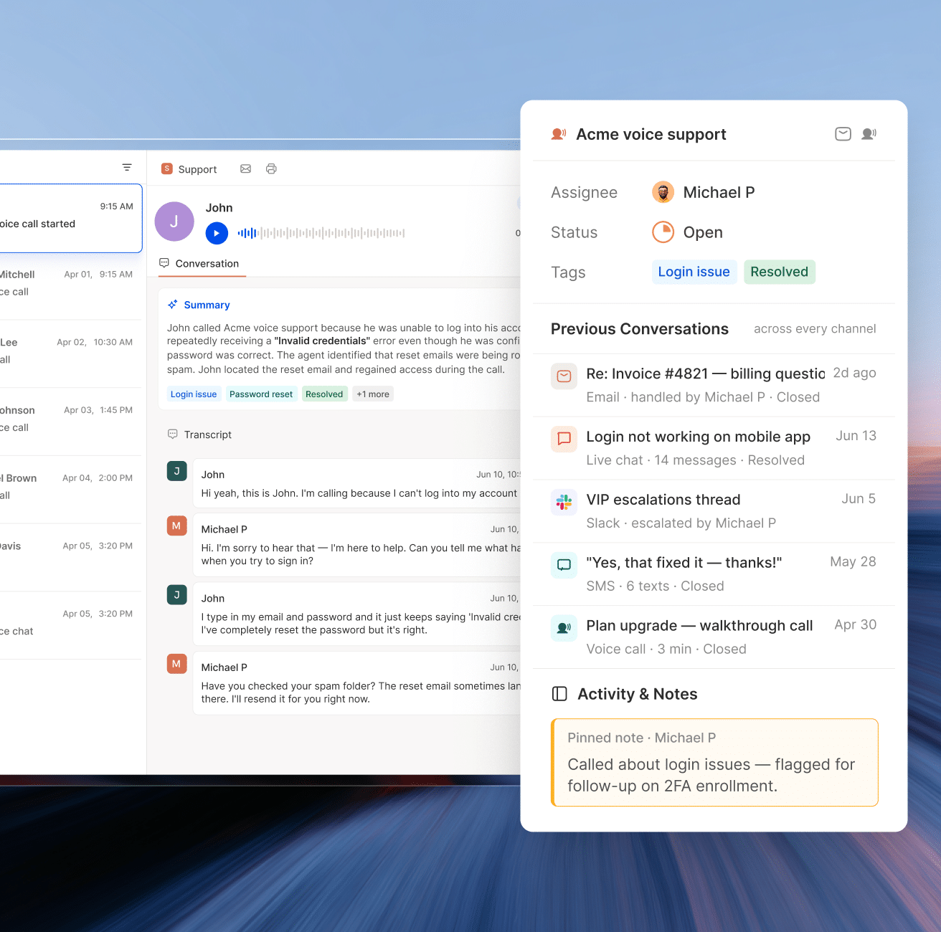Click John's green J avatar on the first message
This screenshot has height=932, width=941.
tap(177, 471)
